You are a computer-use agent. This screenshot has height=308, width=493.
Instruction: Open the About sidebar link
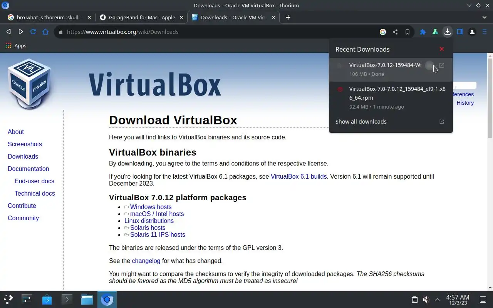click(x=16, y=132)
